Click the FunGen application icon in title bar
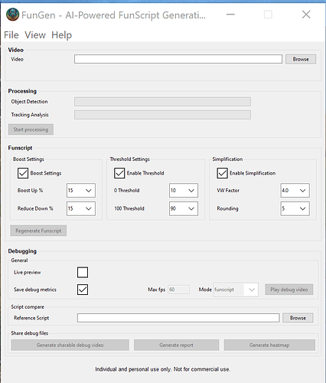The image size is (326, 383). pos(12,15)
